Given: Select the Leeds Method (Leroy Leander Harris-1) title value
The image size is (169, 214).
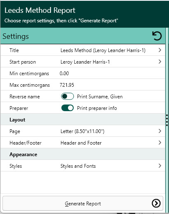Looking at the screenshot, I should [x=103, y=50].
